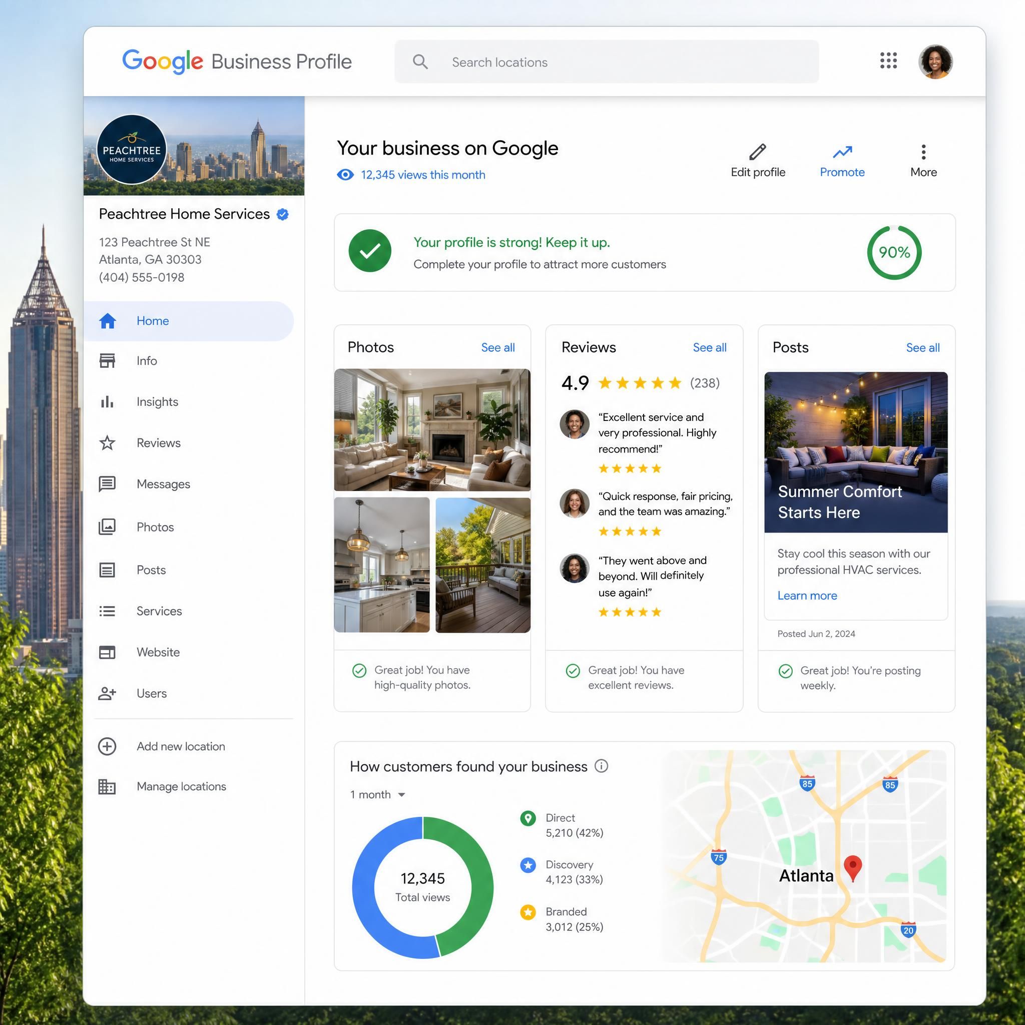Expand the 1 month period dropdown

pos(378,795)
